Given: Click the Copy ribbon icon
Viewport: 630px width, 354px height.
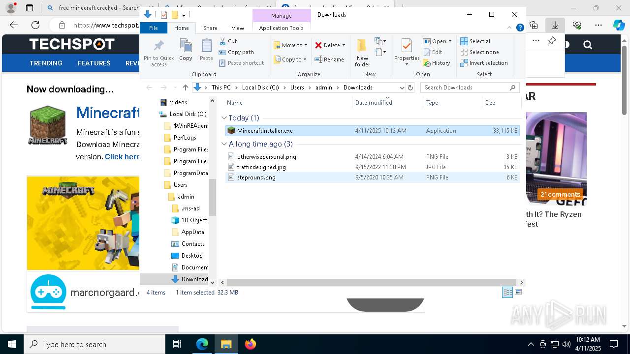Looking at the screenshot, I should point(186,50).
